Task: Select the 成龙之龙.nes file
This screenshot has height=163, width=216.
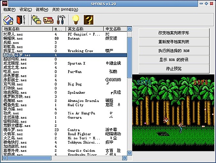Action: coord(15,68)
